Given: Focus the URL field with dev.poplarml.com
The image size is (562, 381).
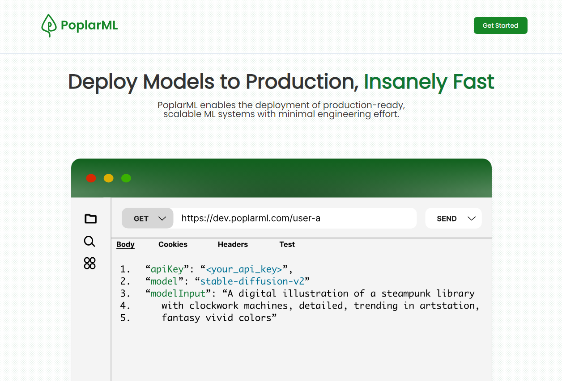Looking at the screenshot, I should coord(295,218).
